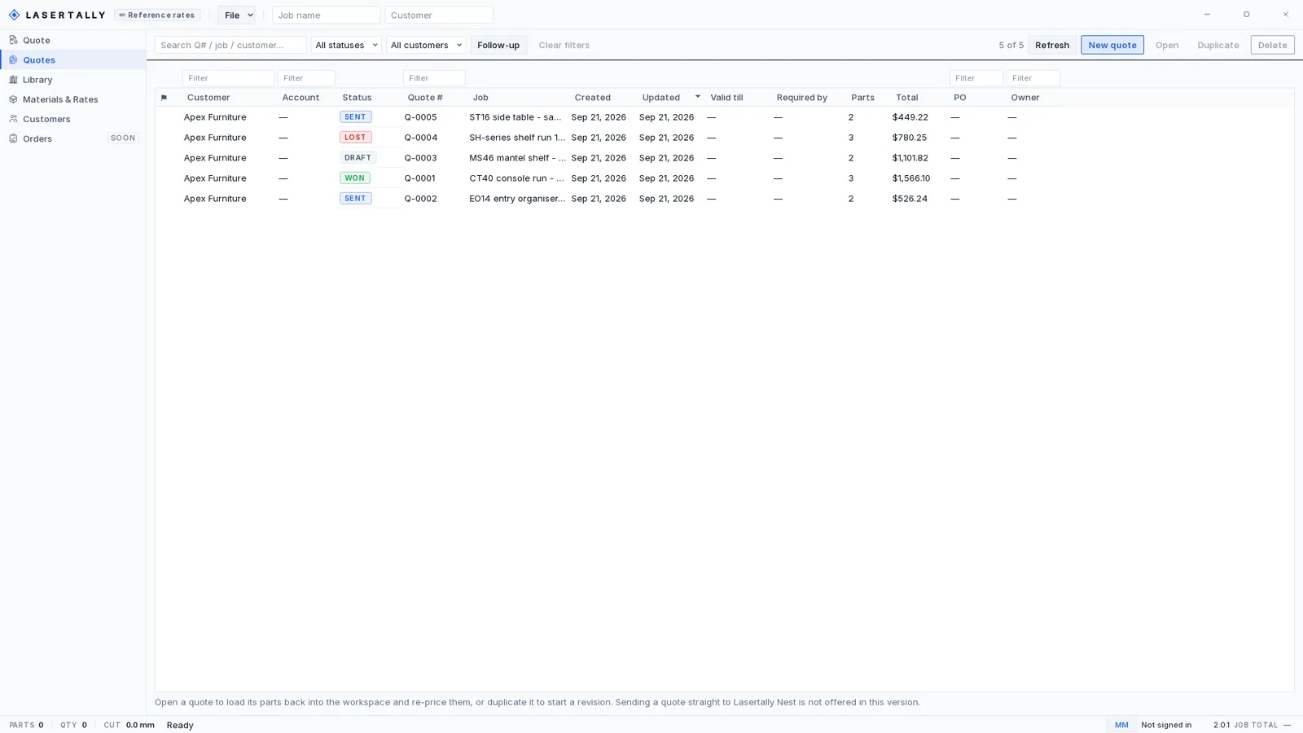Click the flag column header icon
1303x733 pixels.
point(164,98)
